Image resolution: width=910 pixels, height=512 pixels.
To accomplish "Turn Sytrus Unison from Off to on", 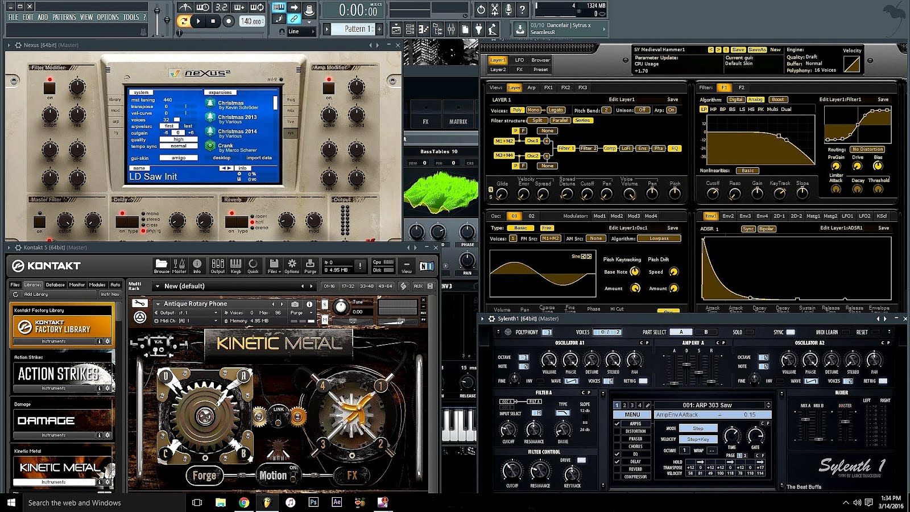I will coord(642,110).
